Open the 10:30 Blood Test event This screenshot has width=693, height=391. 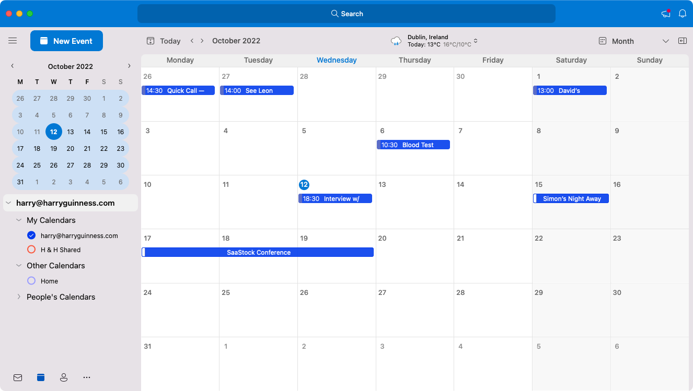(x=413, y=145)
